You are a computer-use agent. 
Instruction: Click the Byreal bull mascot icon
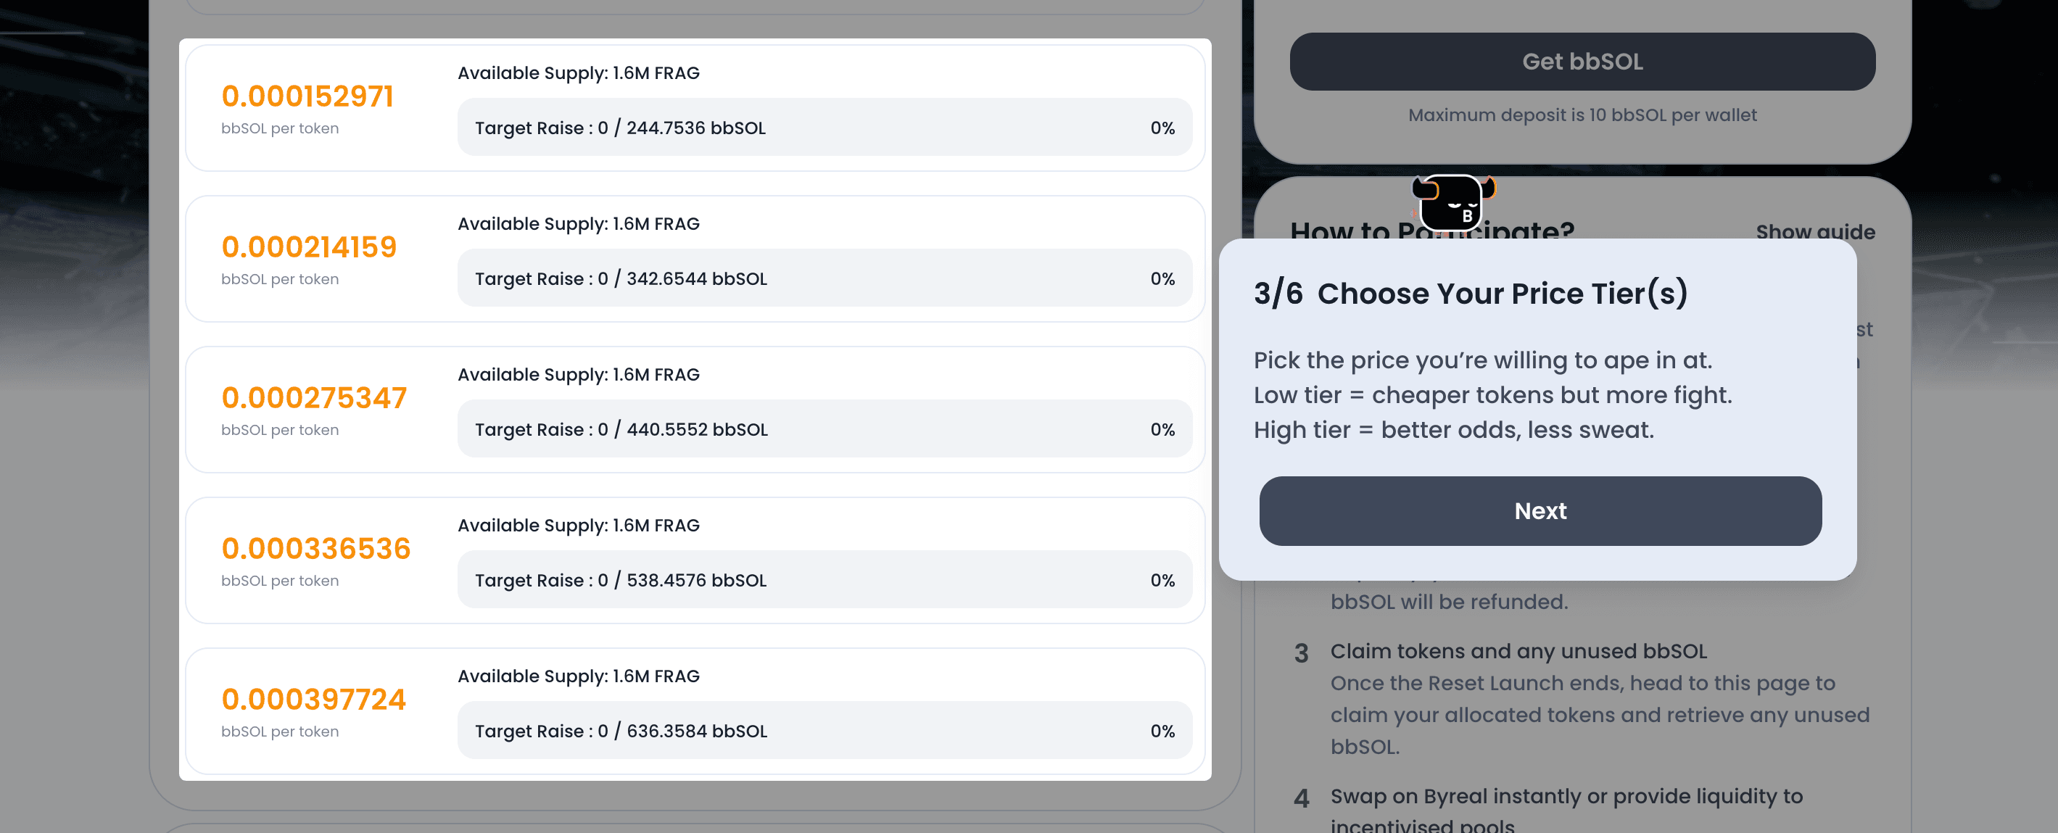click(x=1452, y=203)
